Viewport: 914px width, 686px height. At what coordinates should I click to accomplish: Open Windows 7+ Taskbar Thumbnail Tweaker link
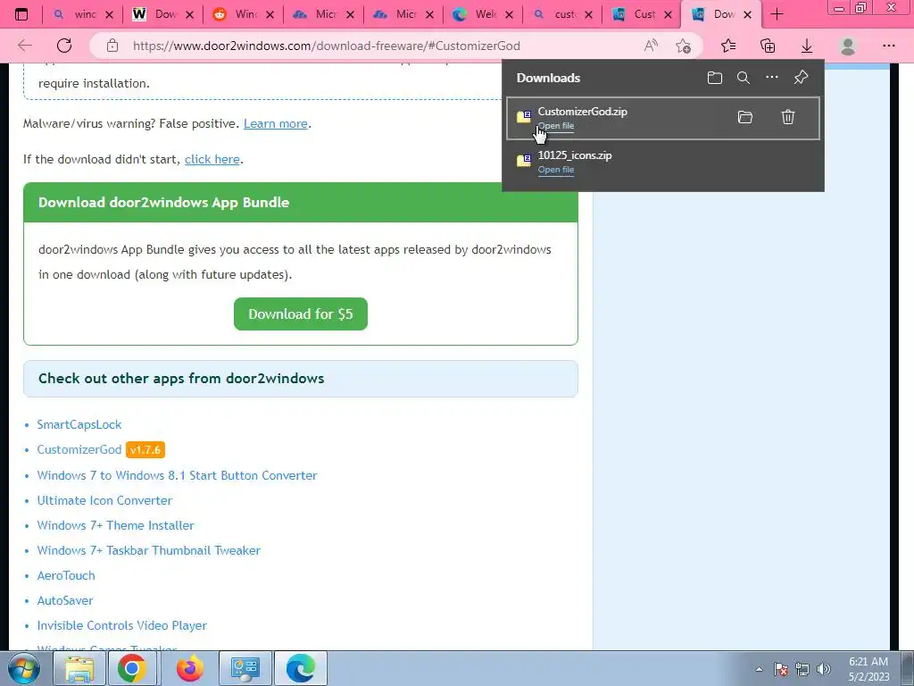(x=149, y=550)
